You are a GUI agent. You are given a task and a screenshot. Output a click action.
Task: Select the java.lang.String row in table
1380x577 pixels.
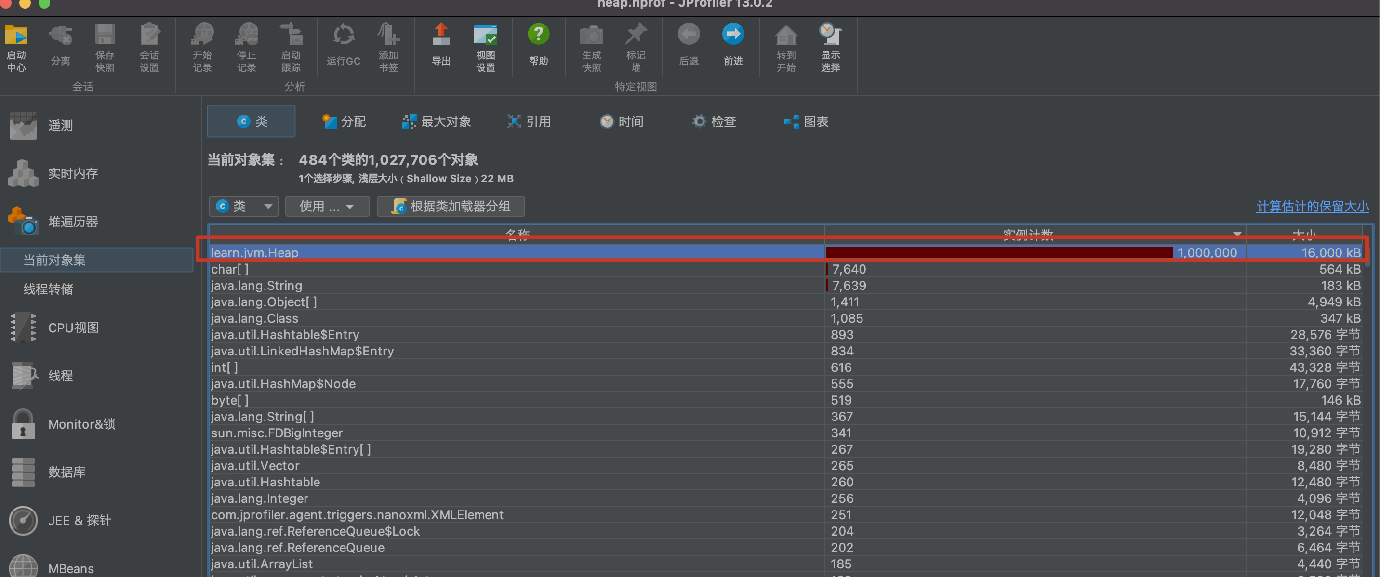[257, 285]
